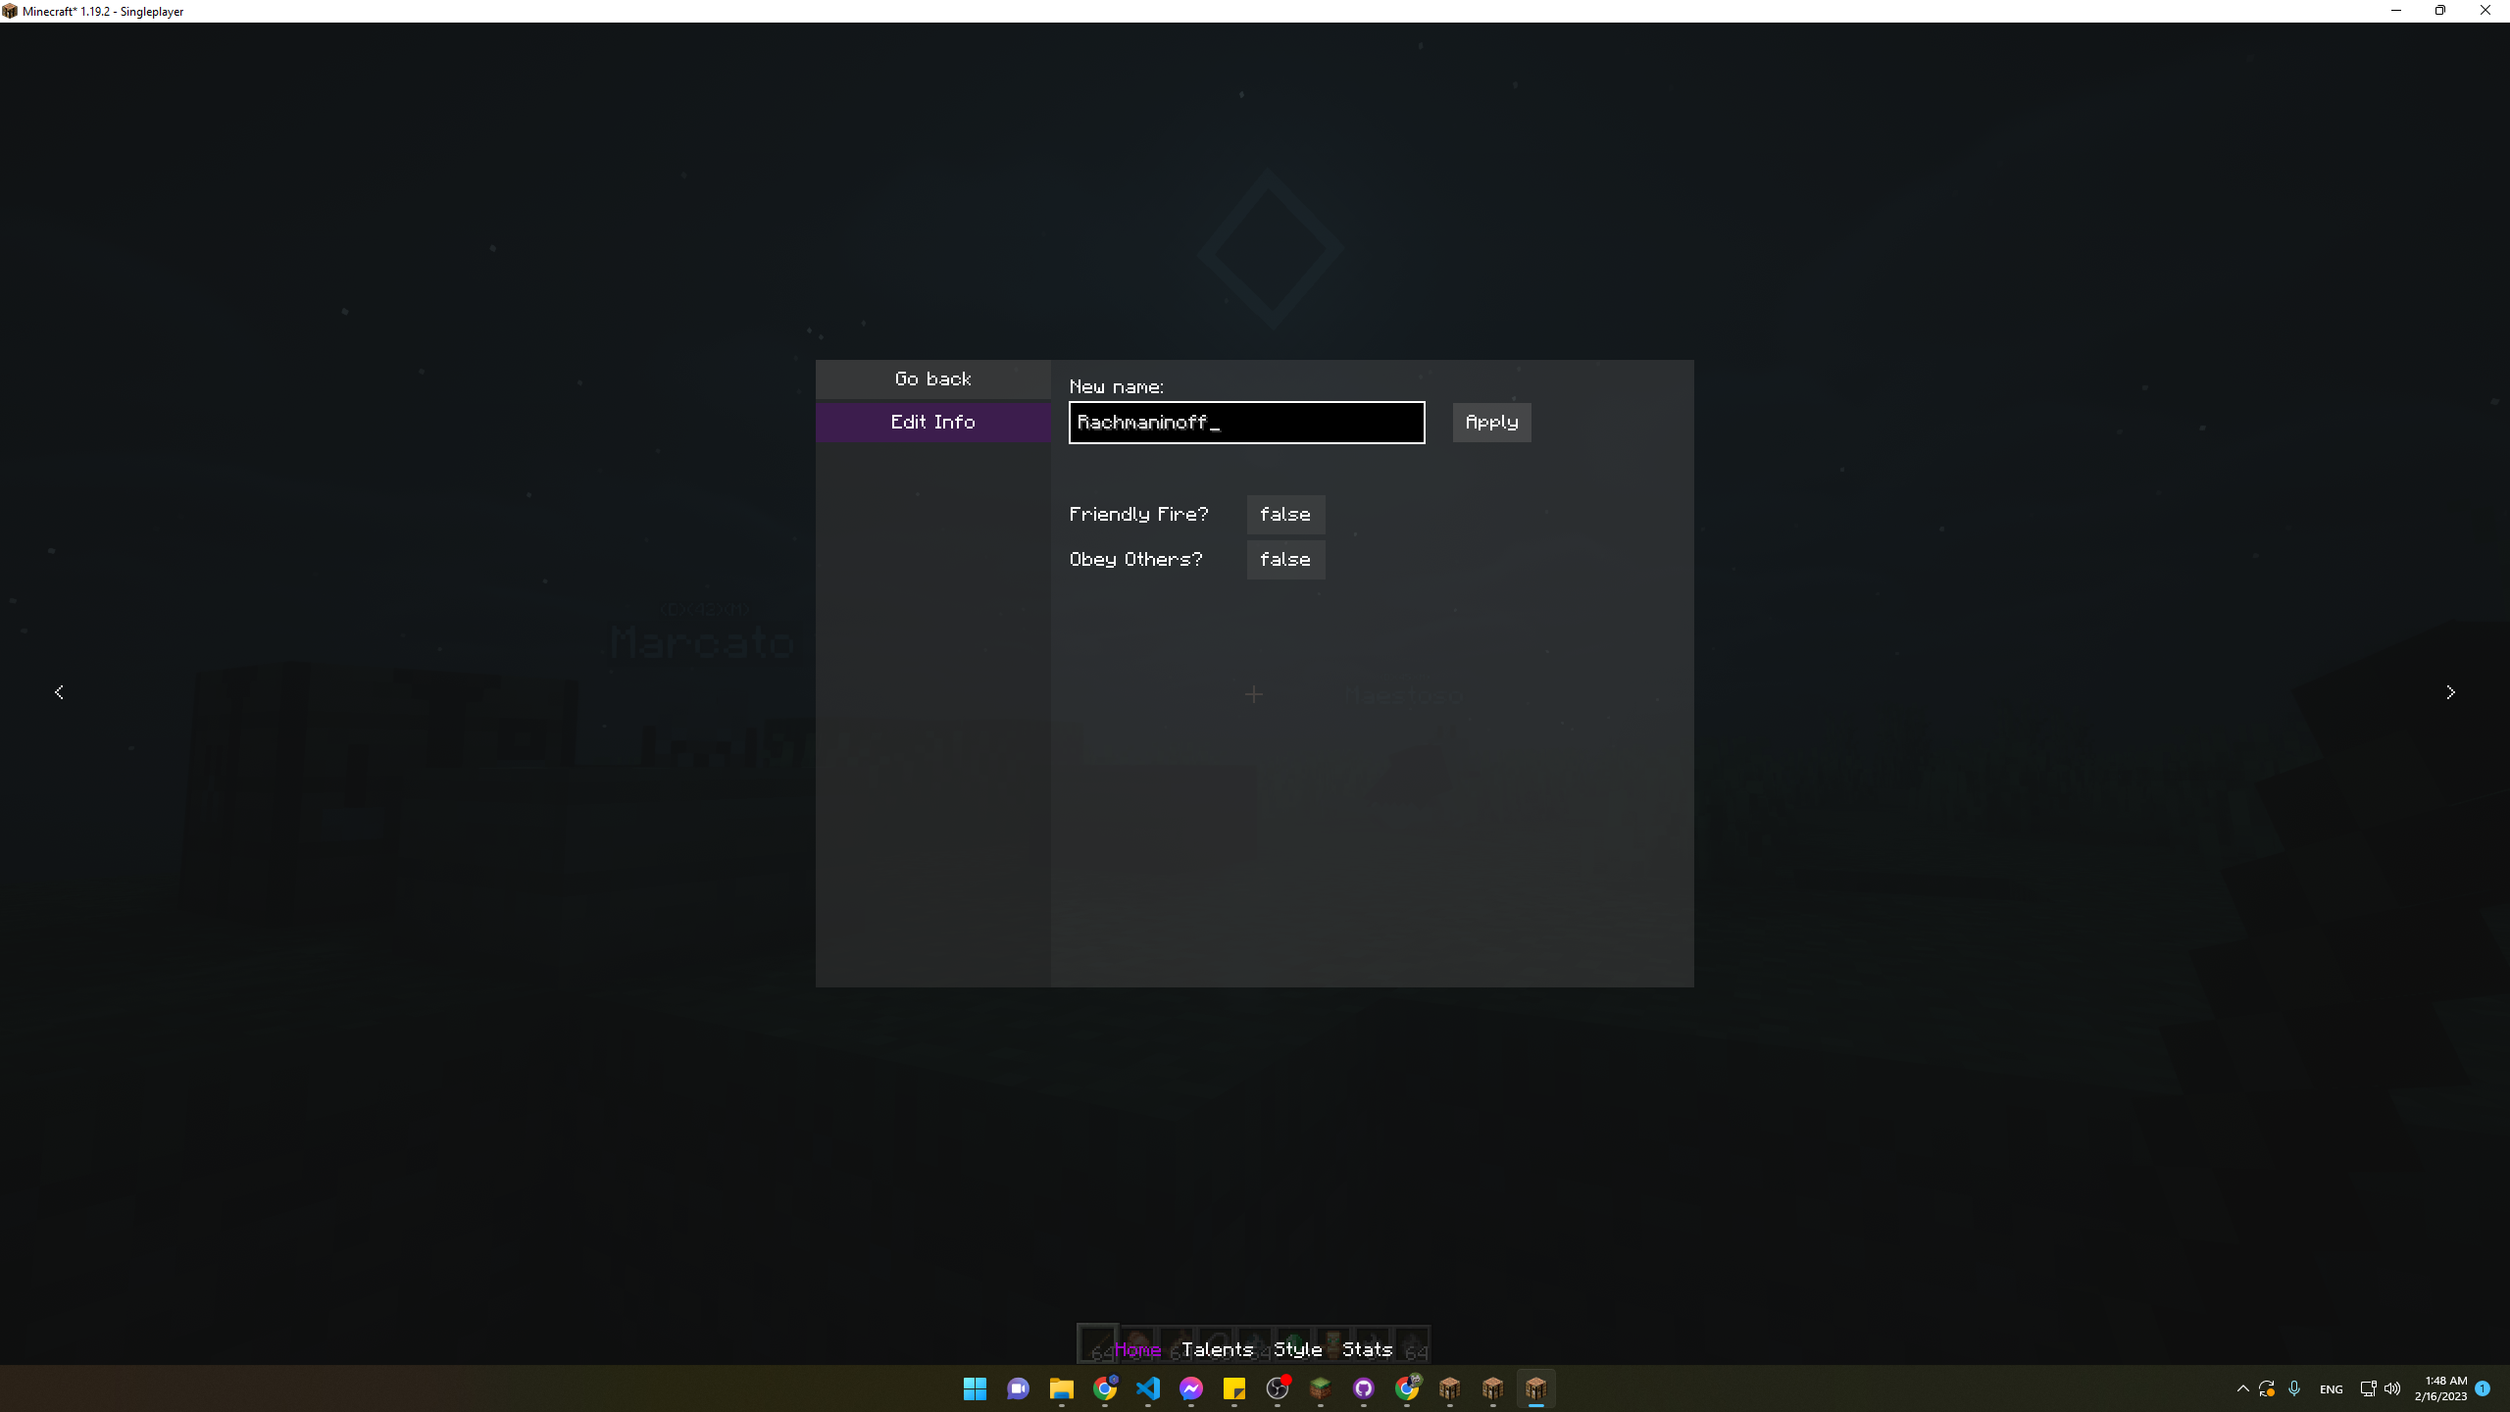Launch Visual Studio Code from taskbar
The width and height of the screenshot is (2510, 1412).
click(x=1148, y=1388)
